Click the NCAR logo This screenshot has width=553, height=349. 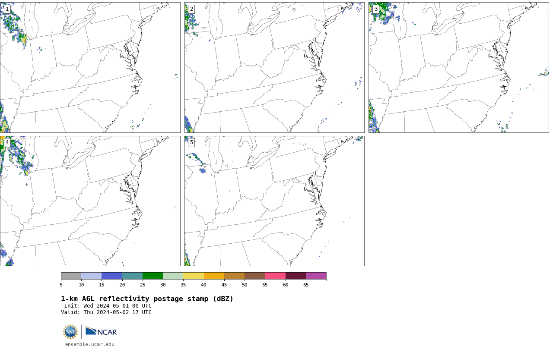[x=101, y=331]
